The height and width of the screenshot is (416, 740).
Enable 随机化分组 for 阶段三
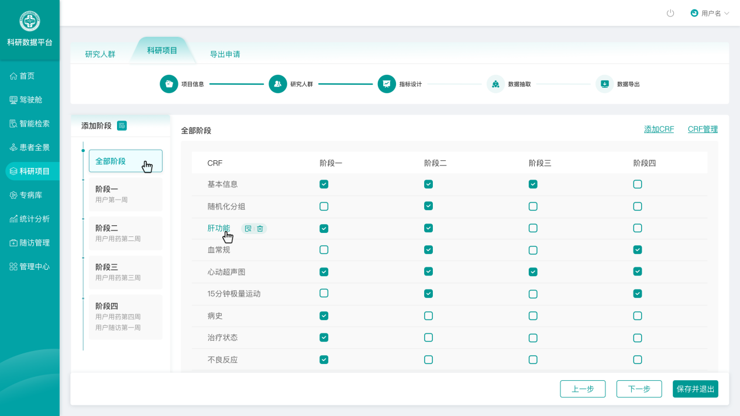point(533,207)
